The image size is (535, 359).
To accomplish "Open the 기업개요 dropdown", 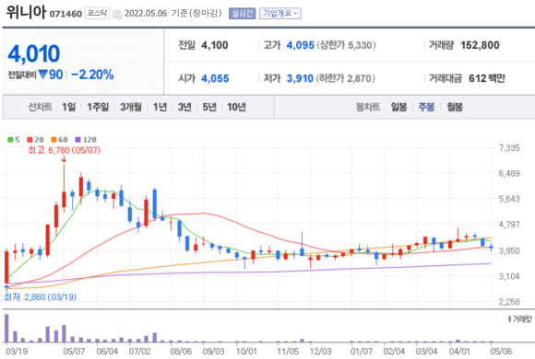I will 280,14.
